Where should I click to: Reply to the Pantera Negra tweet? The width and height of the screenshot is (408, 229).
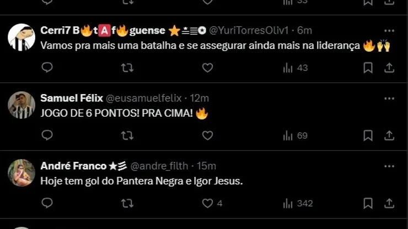pyautogui.click(x=47, y=203)
